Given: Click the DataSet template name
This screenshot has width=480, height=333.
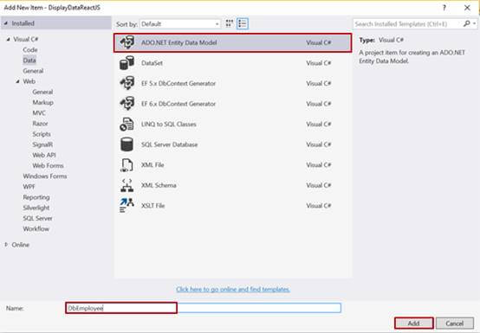Looking at the screenshot, I should (152, 63).
